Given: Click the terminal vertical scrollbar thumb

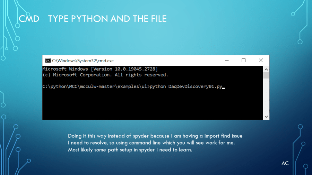Looking at the screenshot, I should coord(266,75).
